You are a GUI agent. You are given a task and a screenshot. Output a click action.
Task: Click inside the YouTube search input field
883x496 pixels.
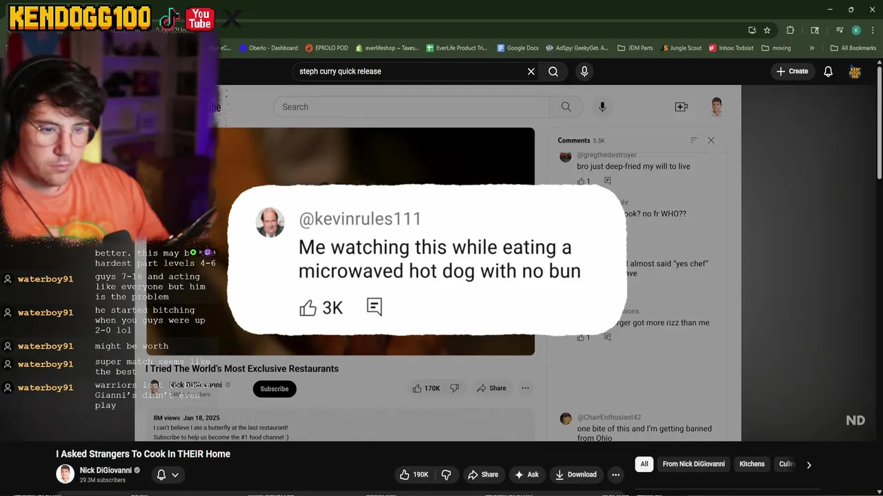click(409, 72)
